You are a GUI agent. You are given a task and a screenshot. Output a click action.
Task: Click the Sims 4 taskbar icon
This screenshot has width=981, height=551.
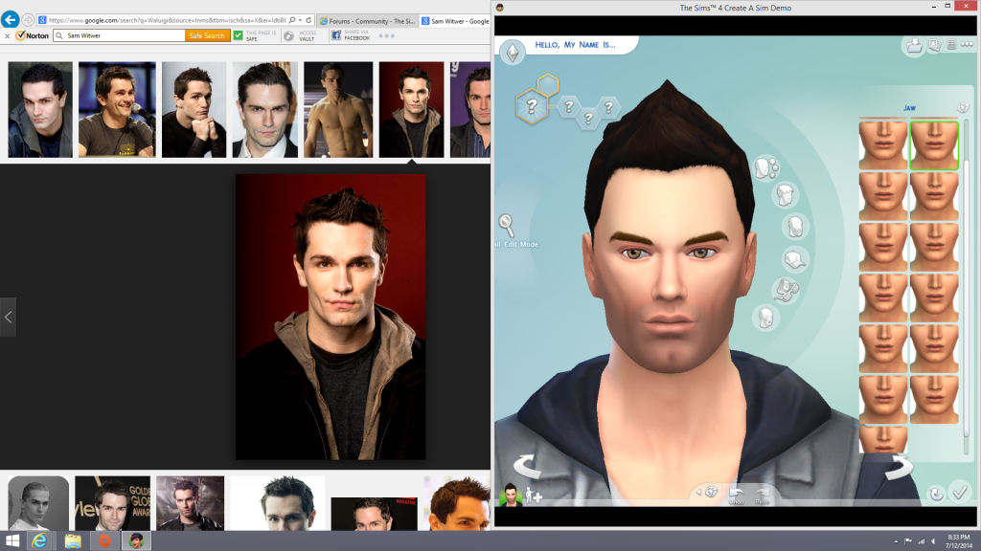pos(136,540)
